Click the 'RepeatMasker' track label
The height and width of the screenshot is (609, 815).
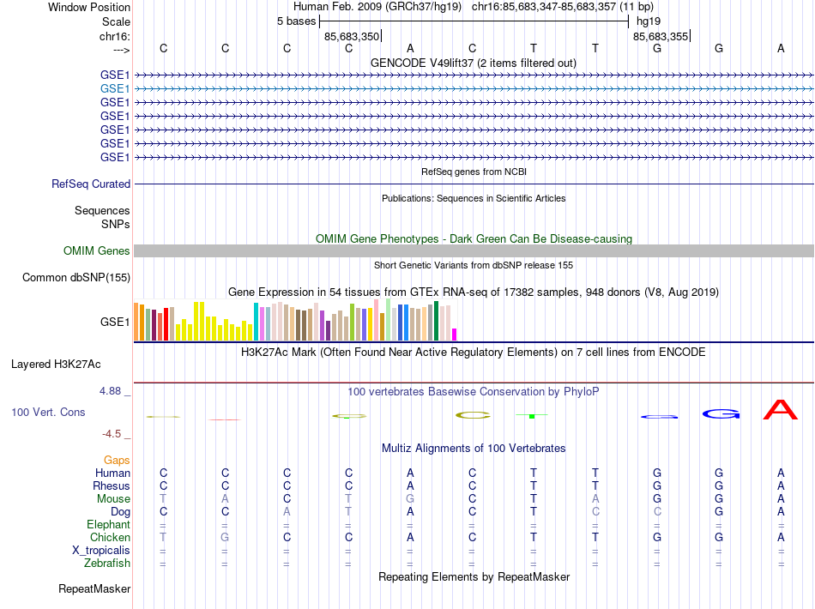[94, 588]
